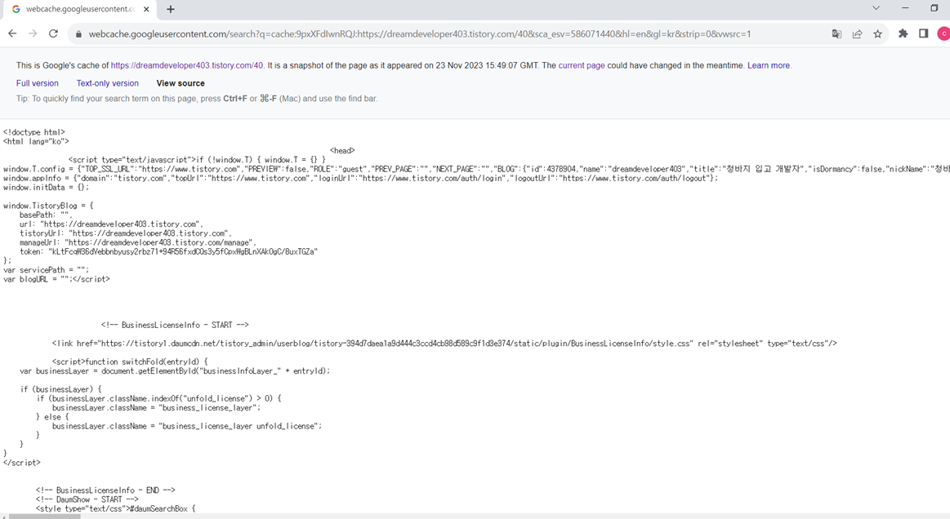950x519 pixels.
Task: Open the translate page icon
Action: pyautogui.click(x=836, y=34)
